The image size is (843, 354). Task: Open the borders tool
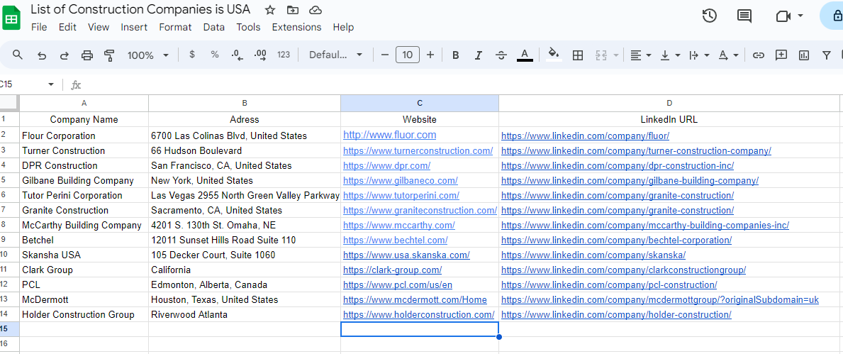click(x=578, y=55)
